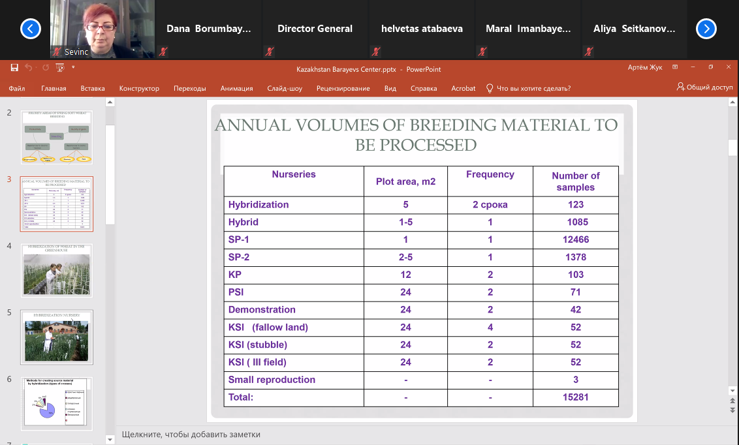Click the '12466' samples cell

[575, 239]
